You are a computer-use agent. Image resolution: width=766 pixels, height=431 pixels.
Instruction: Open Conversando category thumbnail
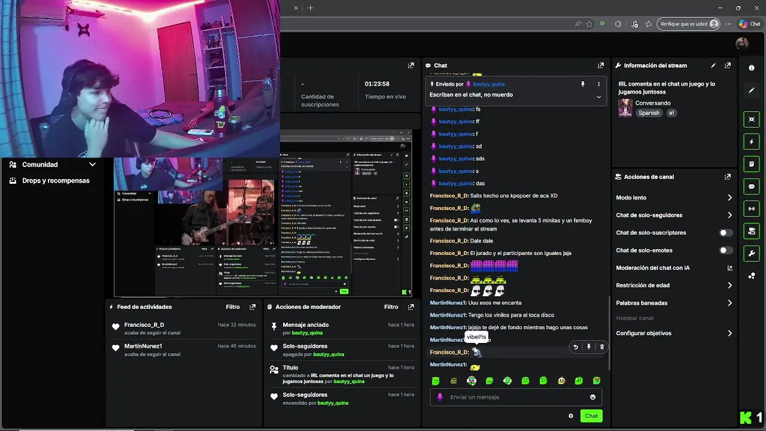click(625, 108)
